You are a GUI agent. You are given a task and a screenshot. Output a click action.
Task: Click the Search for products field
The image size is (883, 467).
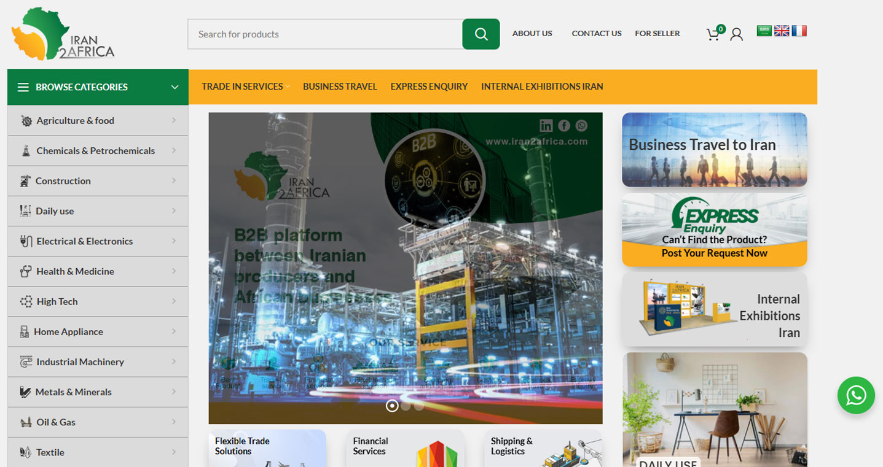[325, 34]
